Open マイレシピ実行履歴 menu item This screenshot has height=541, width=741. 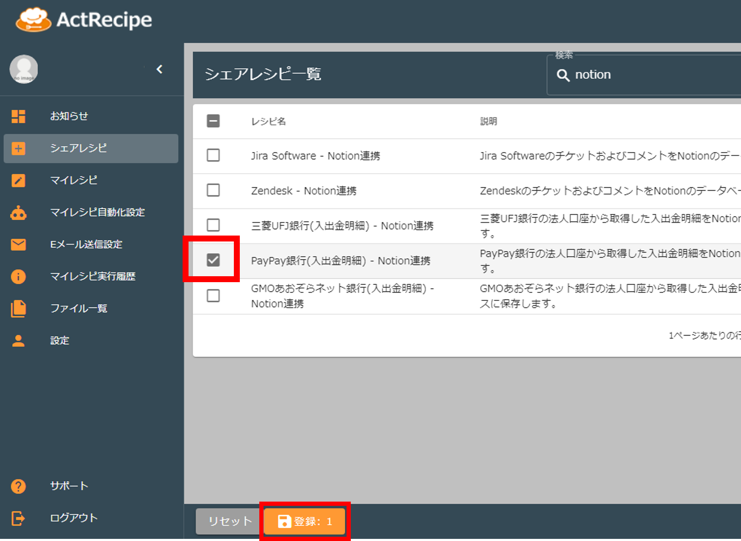click(x=91, y=277)
